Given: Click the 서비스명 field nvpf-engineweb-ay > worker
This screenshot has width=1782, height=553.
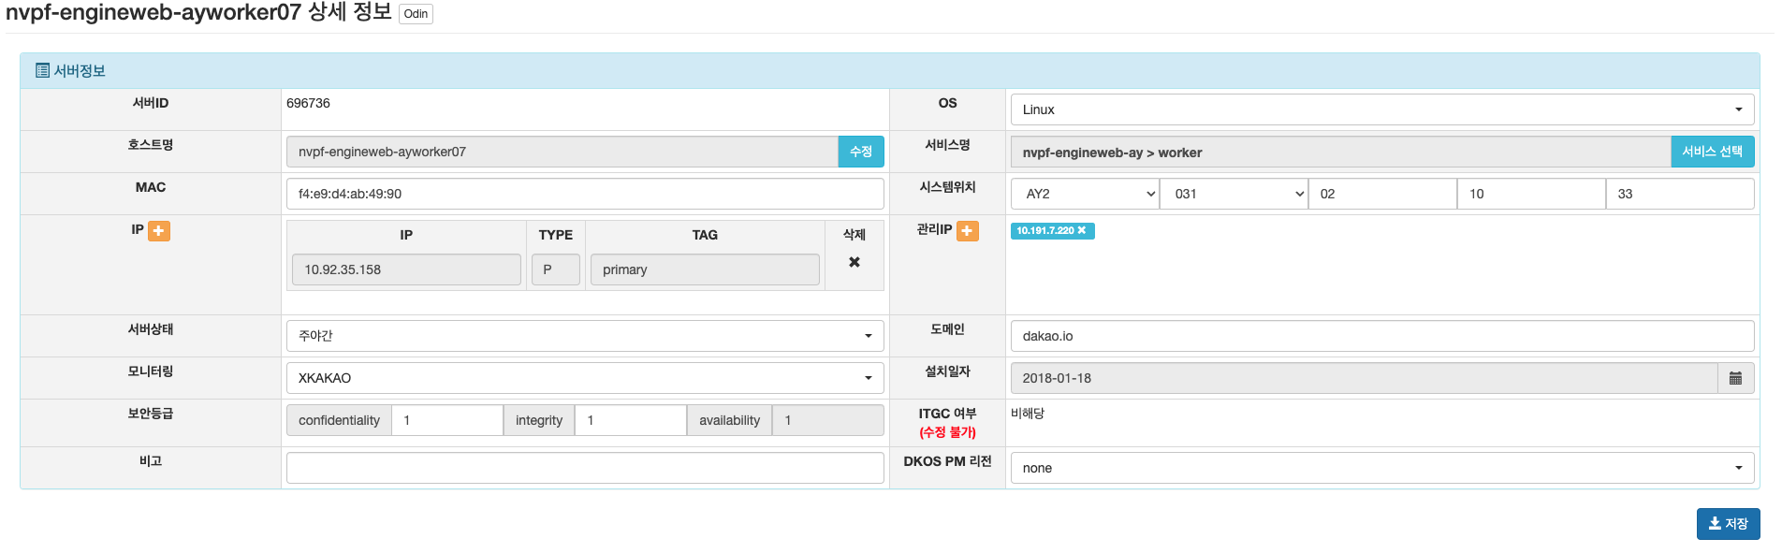Looking at the screenshot, I should point(1341,152).
